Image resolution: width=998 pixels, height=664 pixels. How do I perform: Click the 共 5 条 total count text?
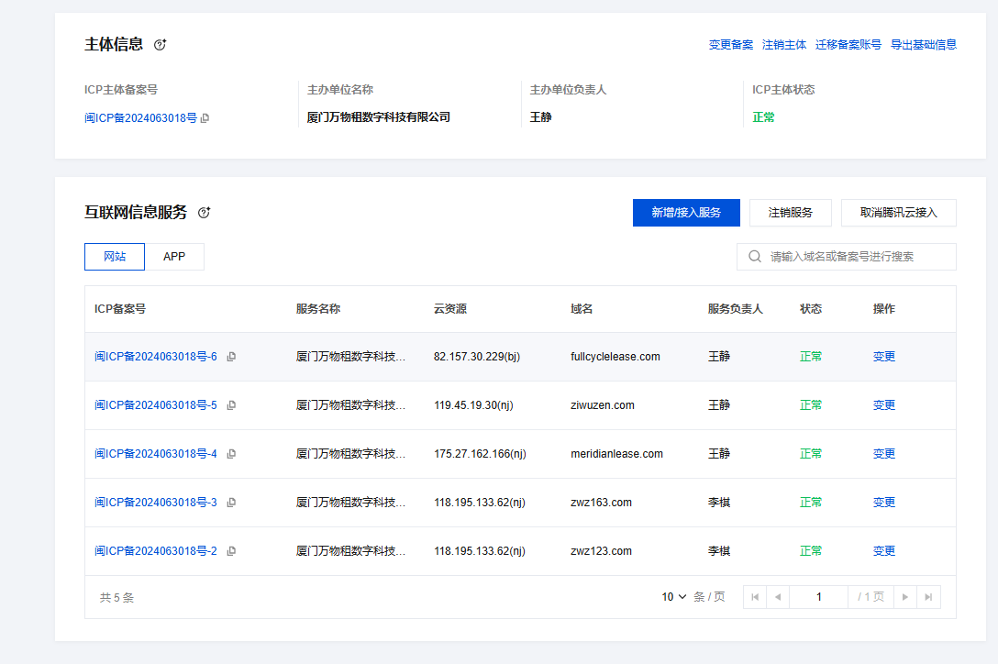point(117,598)
